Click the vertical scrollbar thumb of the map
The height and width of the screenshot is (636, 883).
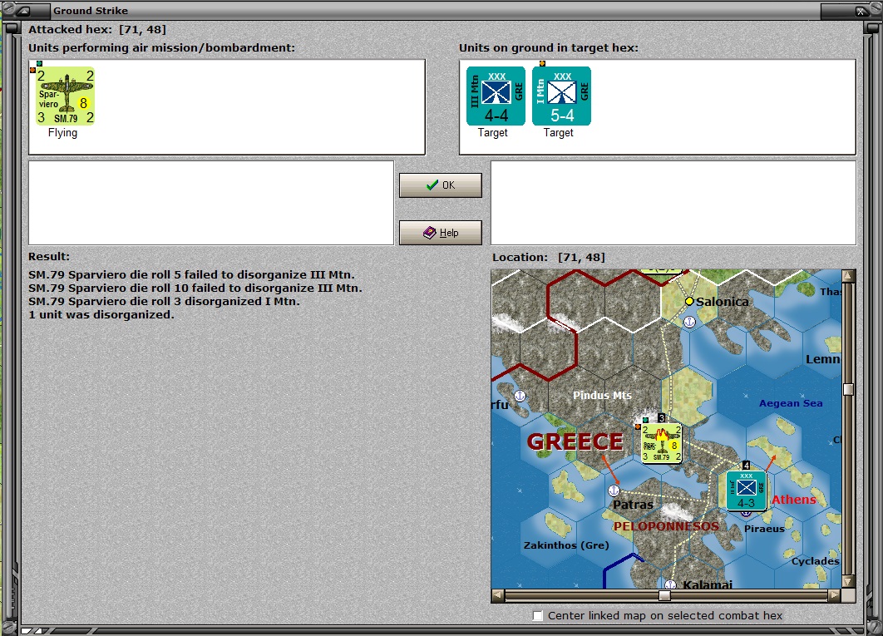(x=848, y=389)
